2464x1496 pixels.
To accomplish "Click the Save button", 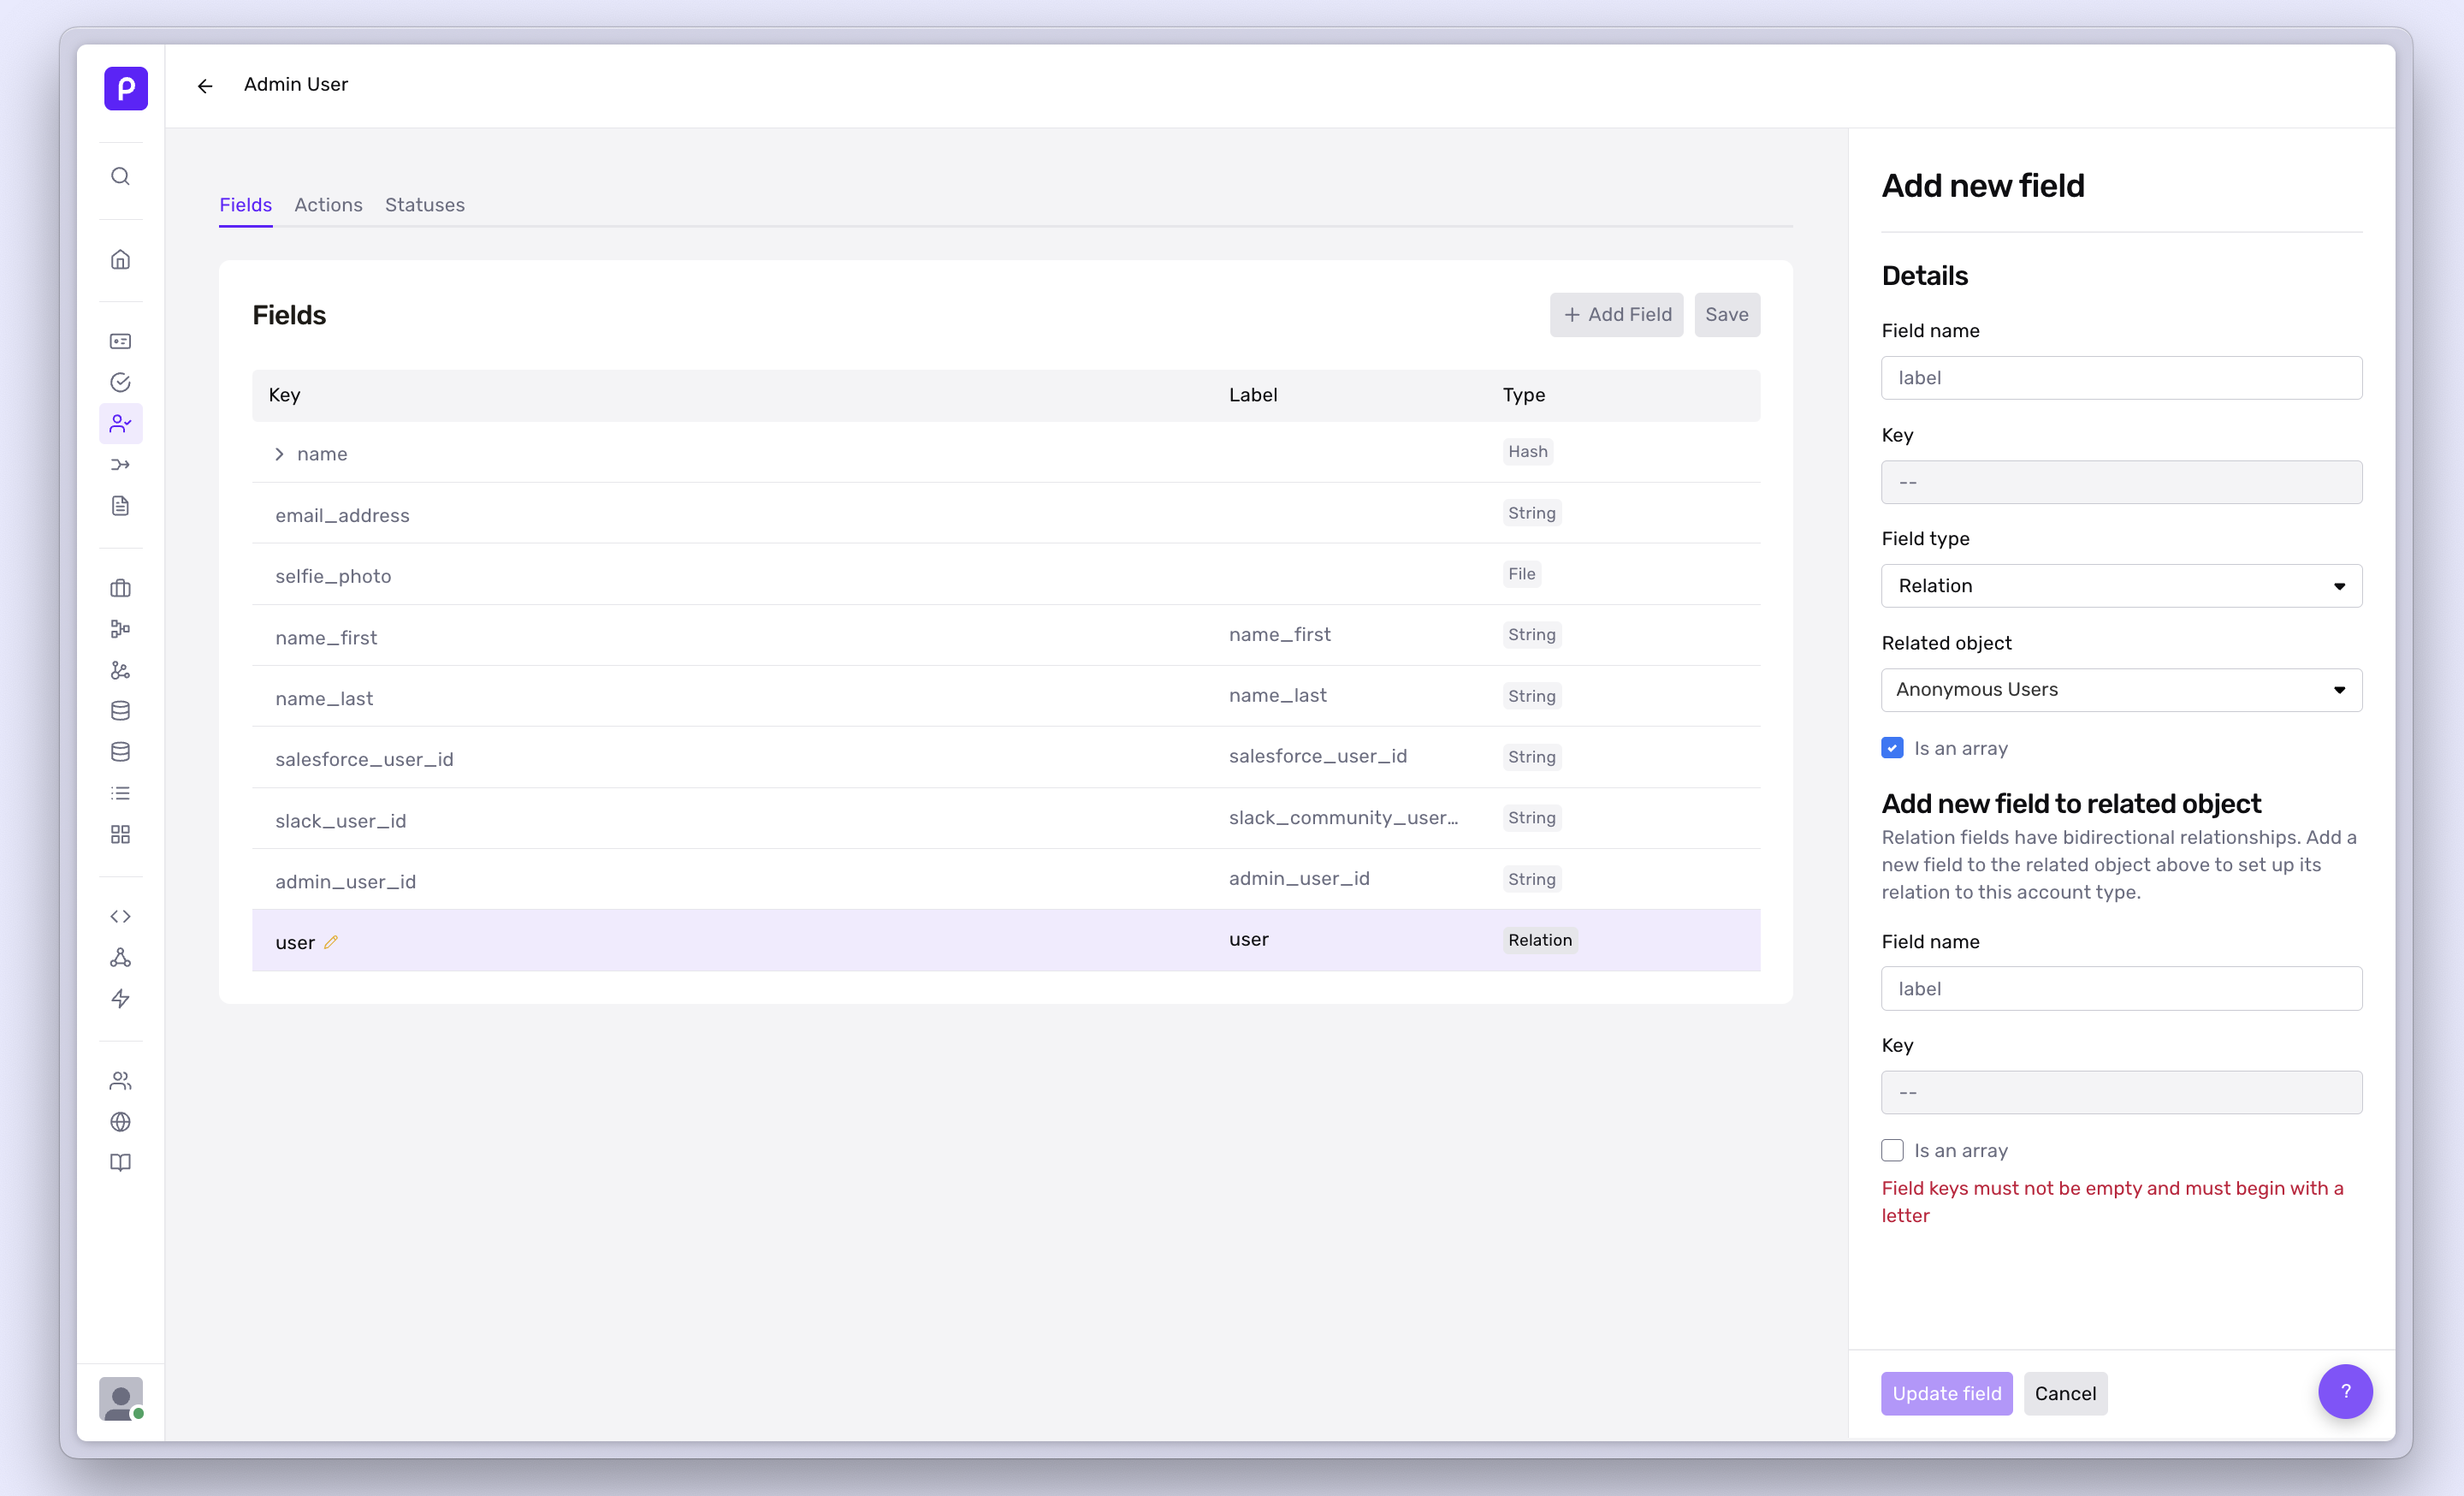I will (x=1727, y=315).
